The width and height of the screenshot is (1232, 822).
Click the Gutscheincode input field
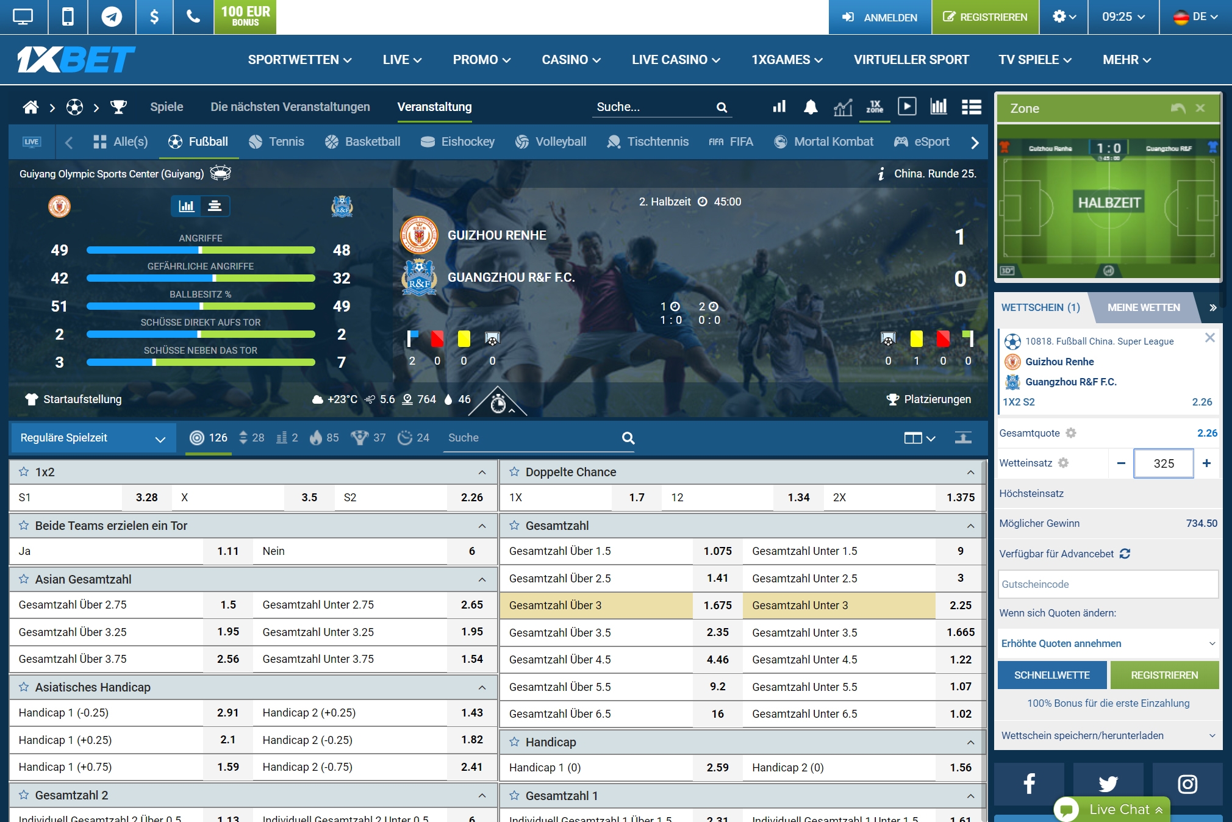point(1108,584)
